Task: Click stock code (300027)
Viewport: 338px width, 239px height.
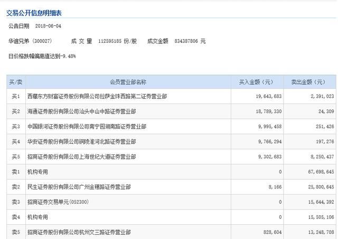Action: coord(42,41)
